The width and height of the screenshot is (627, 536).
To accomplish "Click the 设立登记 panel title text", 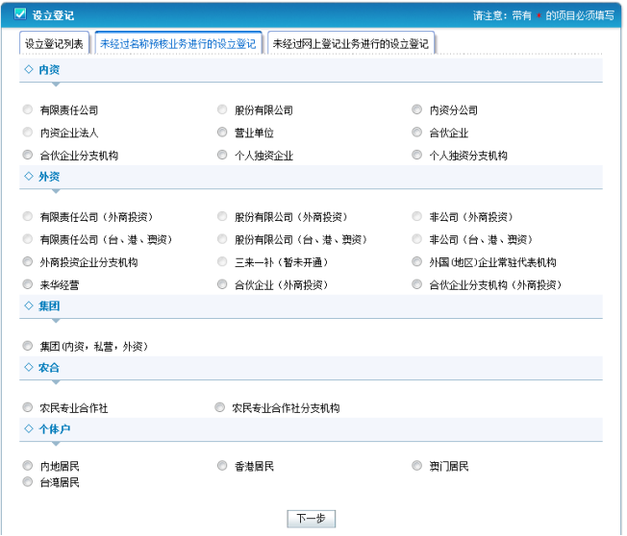I will click(x=53, y=15).
